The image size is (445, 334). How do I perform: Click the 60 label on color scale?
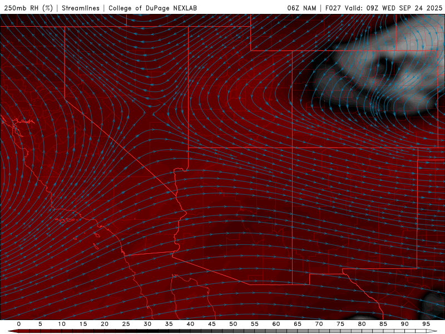coord(276,324)
